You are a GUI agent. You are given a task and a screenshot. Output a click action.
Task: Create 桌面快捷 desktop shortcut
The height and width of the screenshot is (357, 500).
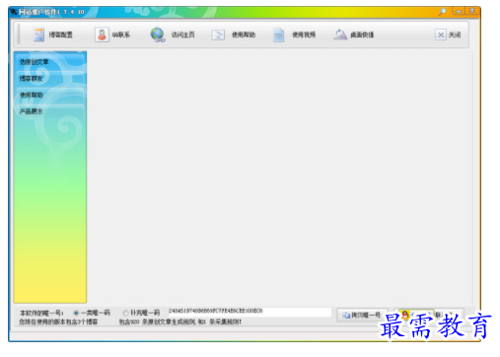pos(353,35)
